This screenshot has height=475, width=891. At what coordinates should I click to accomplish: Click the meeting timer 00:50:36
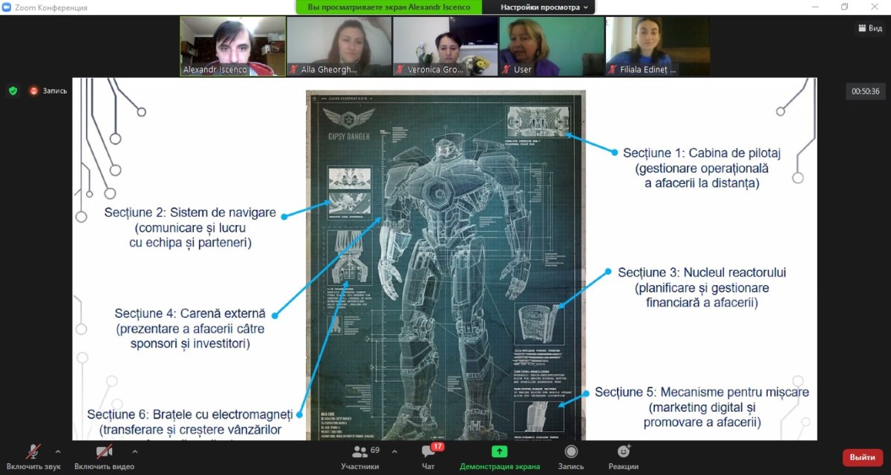tap(866, 91)
